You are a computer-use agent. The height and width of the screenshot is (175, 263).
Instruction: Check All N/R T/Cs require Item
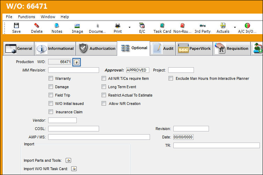click(104, 78)
